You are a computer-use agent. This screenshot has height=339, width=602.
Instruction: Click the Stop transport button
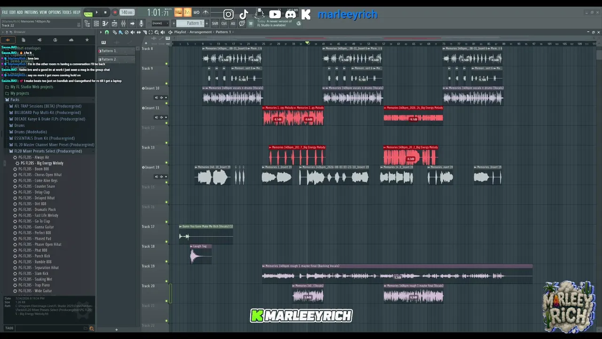(105, 13)
